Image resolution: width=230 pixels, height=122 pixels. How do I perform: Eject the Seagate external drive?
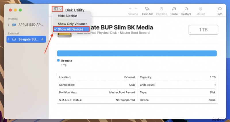point(42,39)
